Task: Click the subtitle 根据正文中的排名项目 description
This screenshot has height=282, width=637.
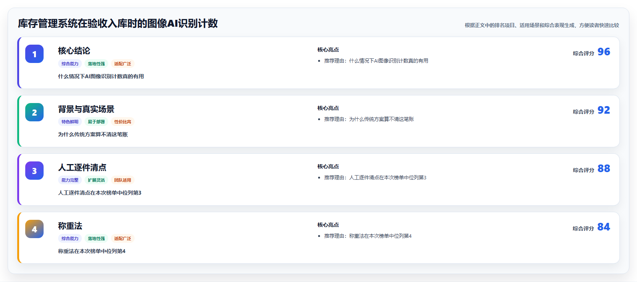Action: [542, 25]
